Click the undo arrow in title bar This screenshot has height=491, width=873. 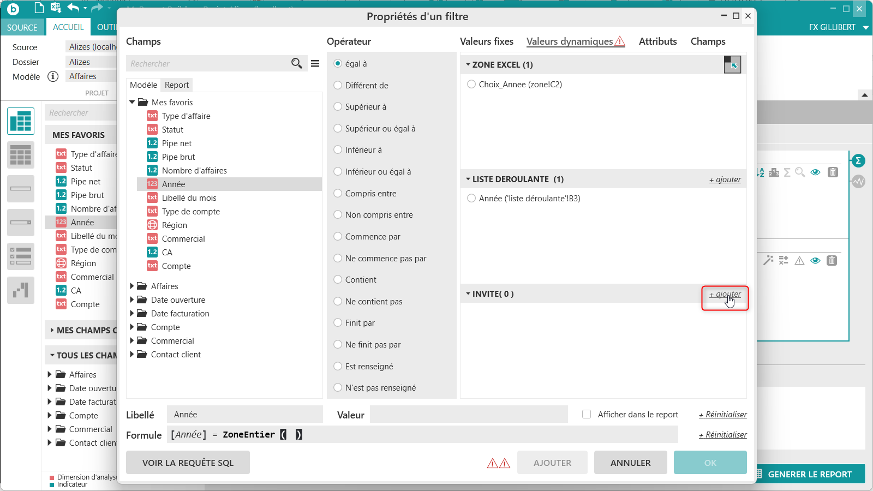tap(73, 8)
